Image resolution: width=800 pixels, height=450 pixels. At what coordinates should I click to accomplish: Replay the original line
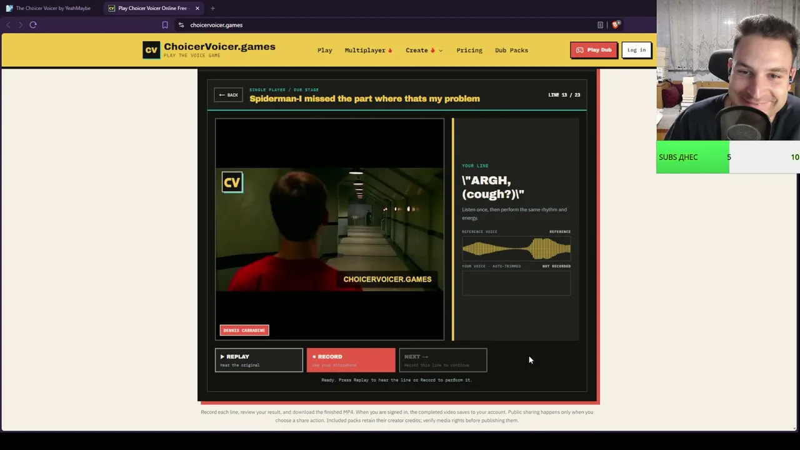pos(259,360)
